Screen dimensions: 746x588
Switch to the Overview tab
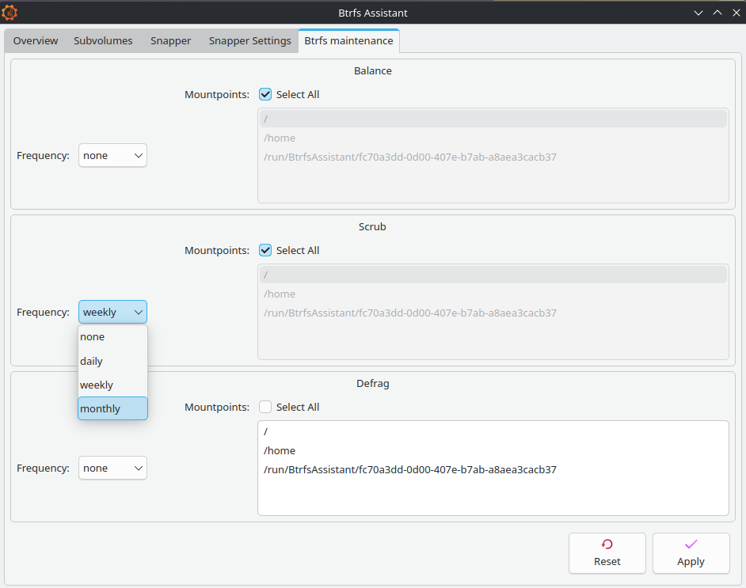[36, 41]
